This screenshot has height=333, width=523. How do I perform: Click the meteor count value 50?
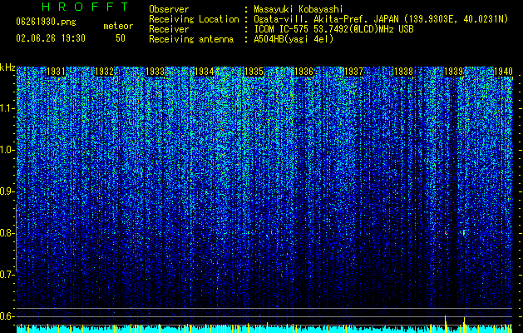[121, 38]
